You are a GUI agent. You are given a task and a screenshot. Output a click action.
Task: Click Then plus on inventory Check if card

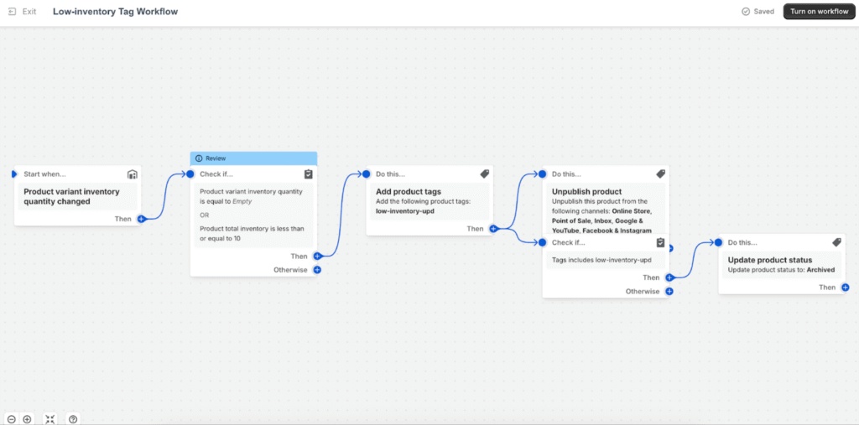pos(317,257)
